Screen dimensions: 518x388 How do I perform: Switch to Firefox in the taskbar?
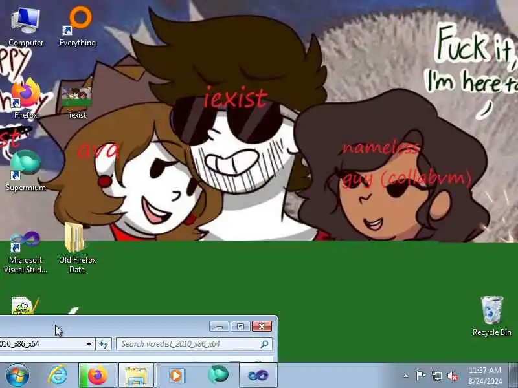tap(98, 376)
